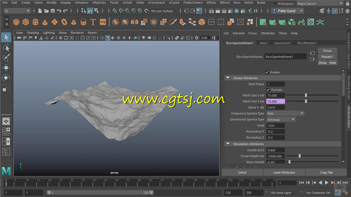This screenshot has height=197, width=351.
Task: Click the Focus button
Action: coord(327,51)
